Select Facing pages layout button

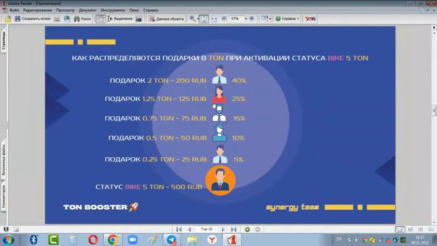[431, 230]
